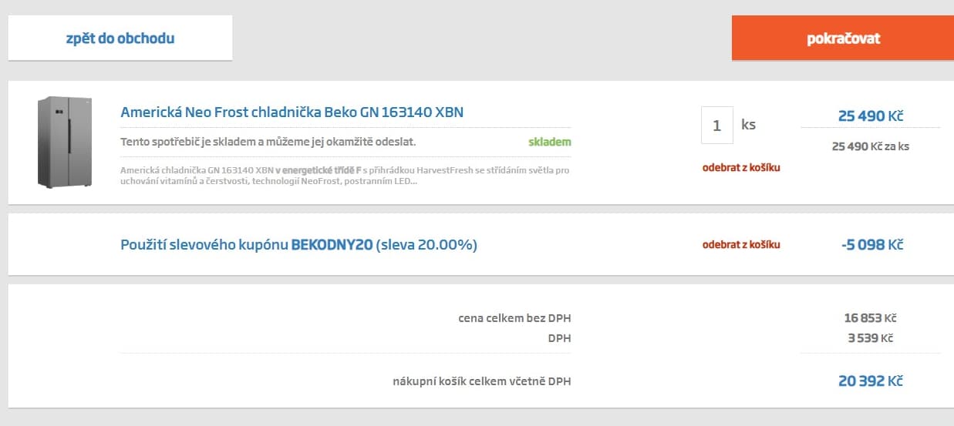Click the total 20 392 Kč amount
This screenshot has height=426, width=954.
pyautogui.click(x=871, y=381)
